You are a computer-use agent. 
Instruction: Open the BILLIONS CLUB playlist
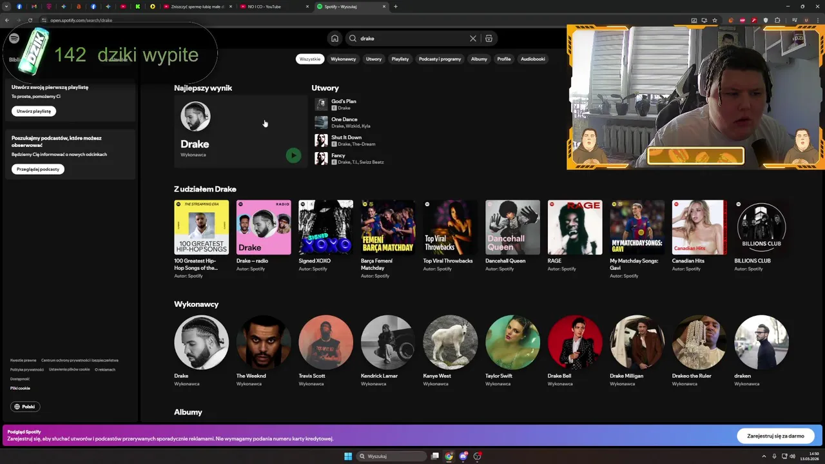click(761, 227)
